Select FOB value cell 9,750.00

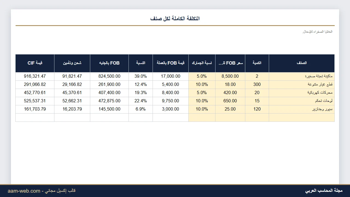(x=171, y=101)
